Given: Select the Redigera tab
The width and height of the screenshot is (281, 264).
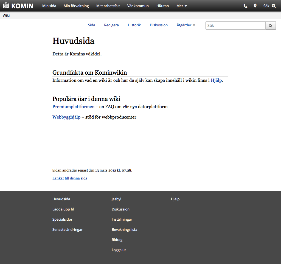Looking at the screenshot, I should click(111, 25).
